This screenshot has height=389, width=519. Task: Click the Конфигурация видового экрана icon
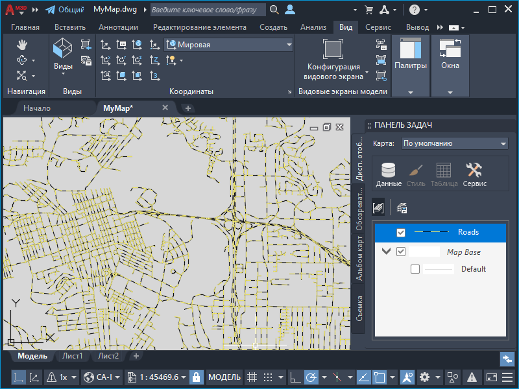coord(333,50)
